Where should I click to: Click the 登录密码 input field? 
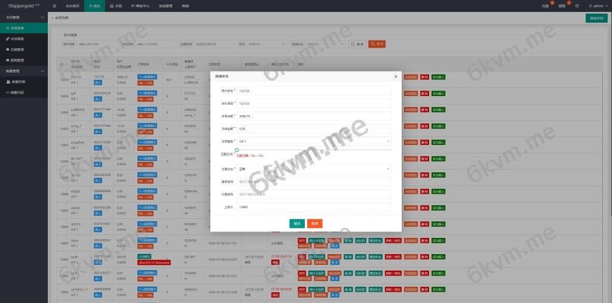(x=314, y=181)
